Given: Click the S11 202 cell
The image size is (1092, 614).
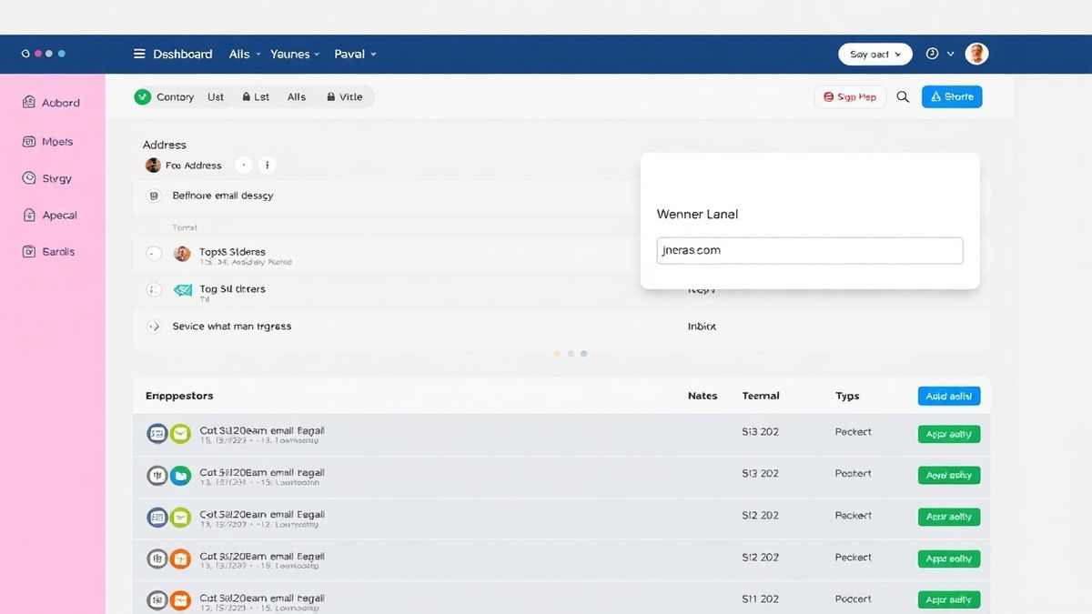Looking at the screenshot, I should 761,599.
